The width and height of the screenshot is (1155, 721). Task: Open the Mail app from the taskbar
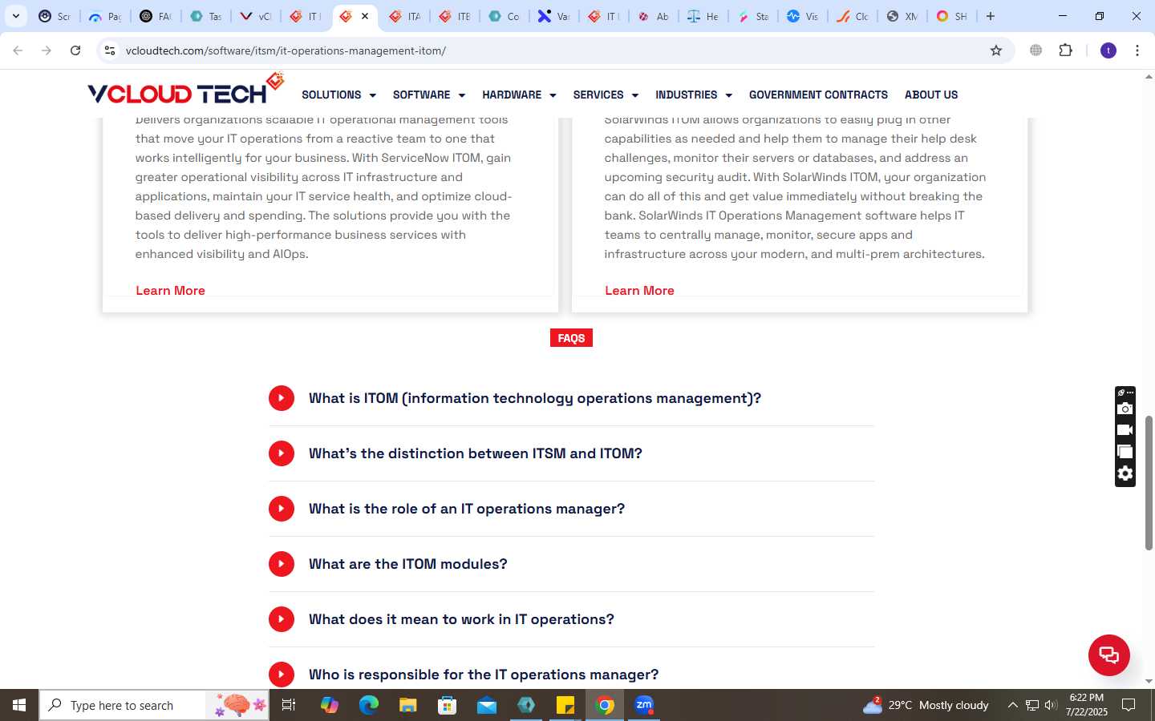coord(487,705)
